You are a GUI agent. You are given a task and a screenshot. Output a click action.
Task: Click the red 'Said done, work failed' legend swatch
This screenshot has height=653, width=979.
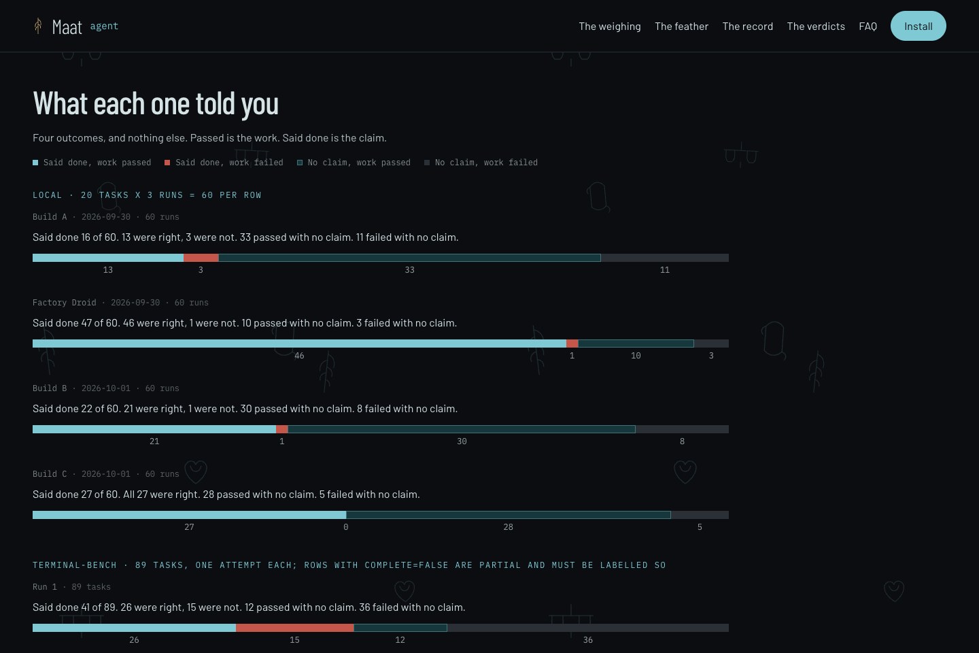167,163
